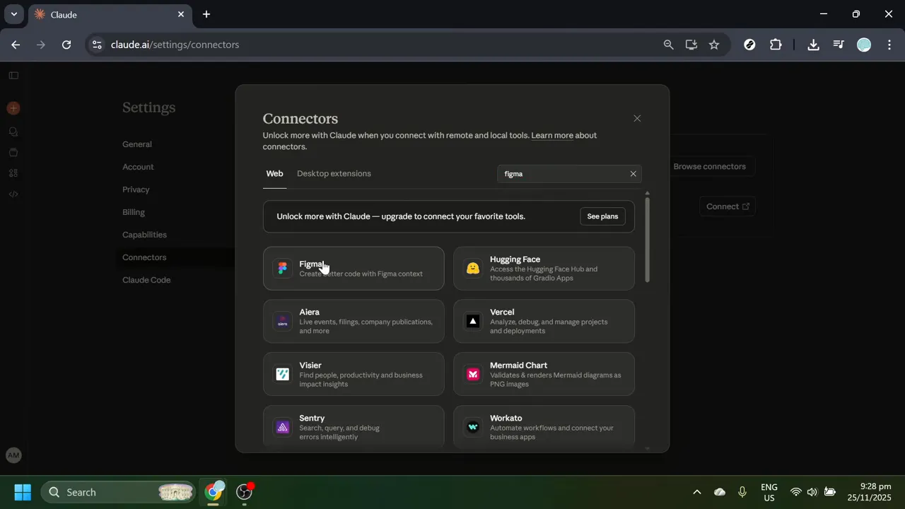Open Chrome downloads icon
Screen dimensions: 905x509
pos(813,45)
